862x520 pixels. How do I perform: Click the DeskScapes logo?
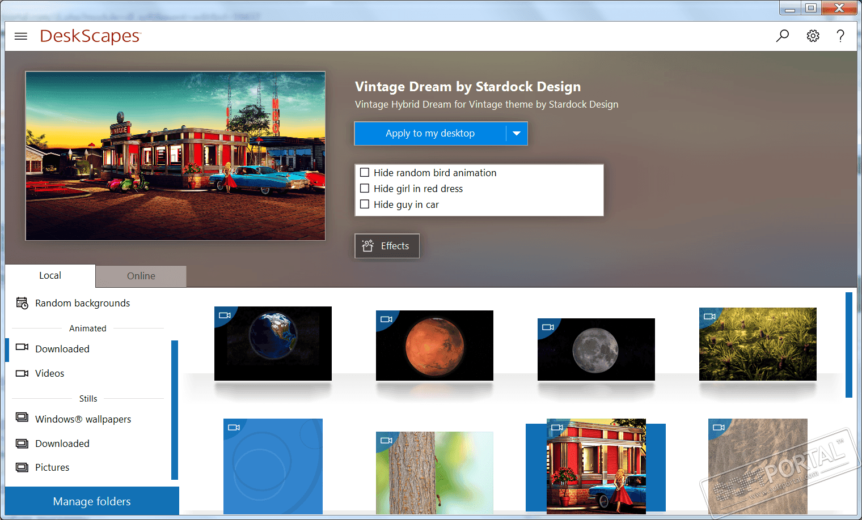(90, 36)
